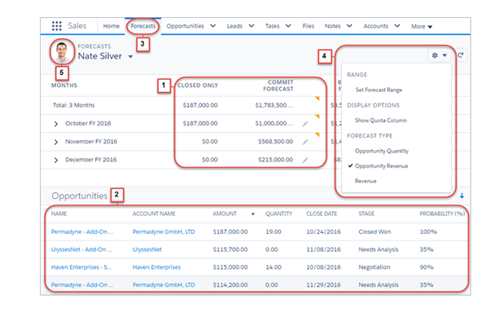
Task: Click Nate Silver's profile photo
Action: 62,52
